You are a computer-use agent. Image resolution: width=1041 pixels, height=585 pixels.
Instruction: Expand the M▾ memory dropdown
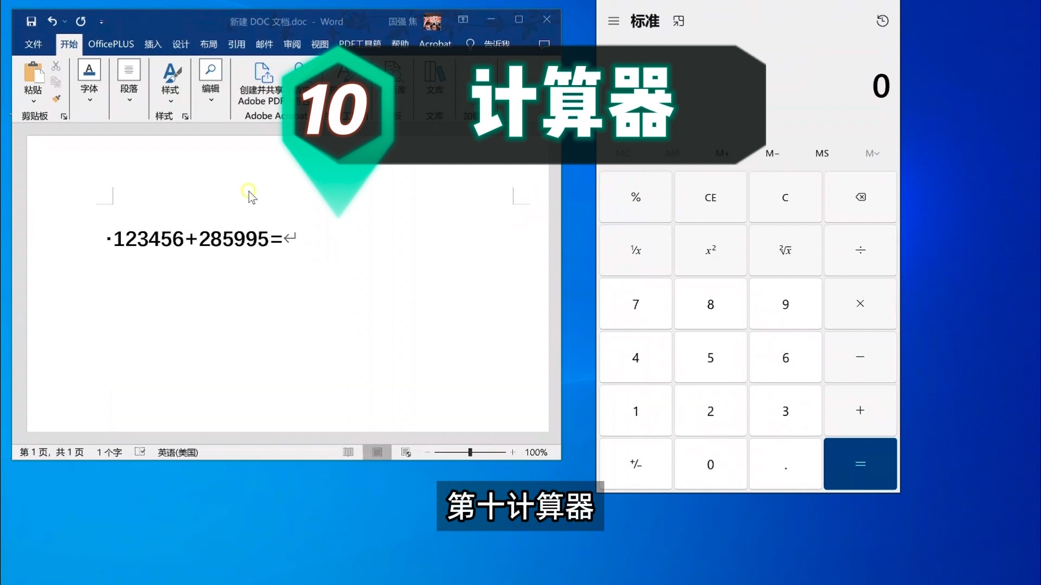872,153
